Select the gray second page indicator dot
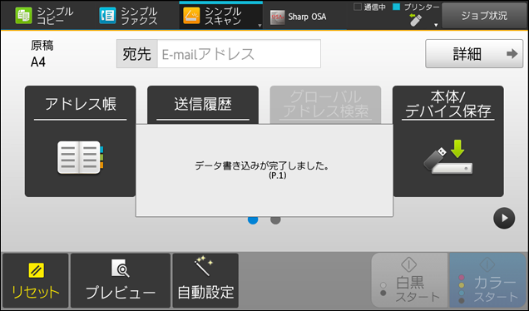Image resolution: width=529 pixels, height=311 pixels. pyautogui.click(x=275, y=220)
